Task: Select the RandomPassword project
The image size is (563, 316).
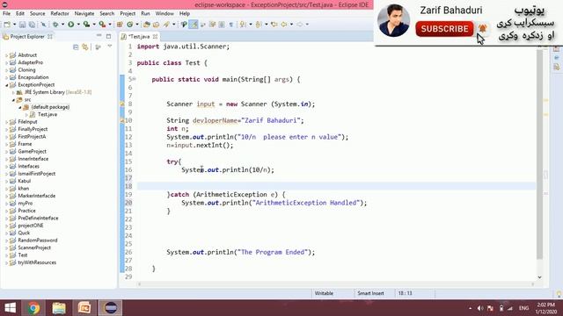Action: 37,241
